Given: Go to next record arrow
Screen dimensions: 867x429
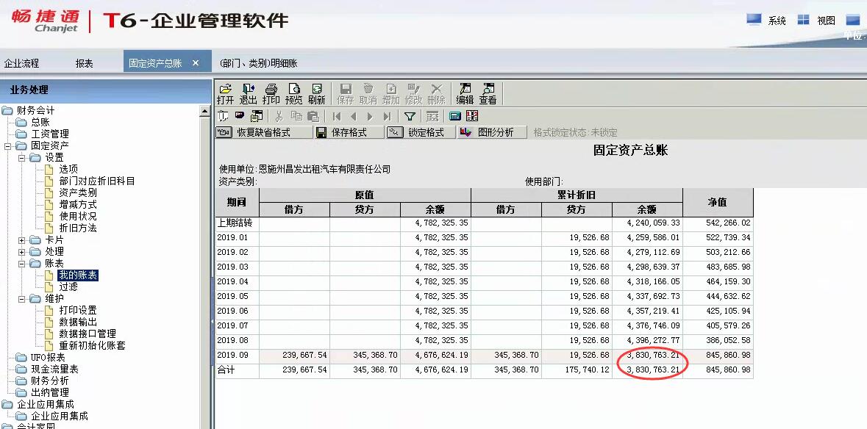Looking at the screenshot, I should tap(370, 117).
